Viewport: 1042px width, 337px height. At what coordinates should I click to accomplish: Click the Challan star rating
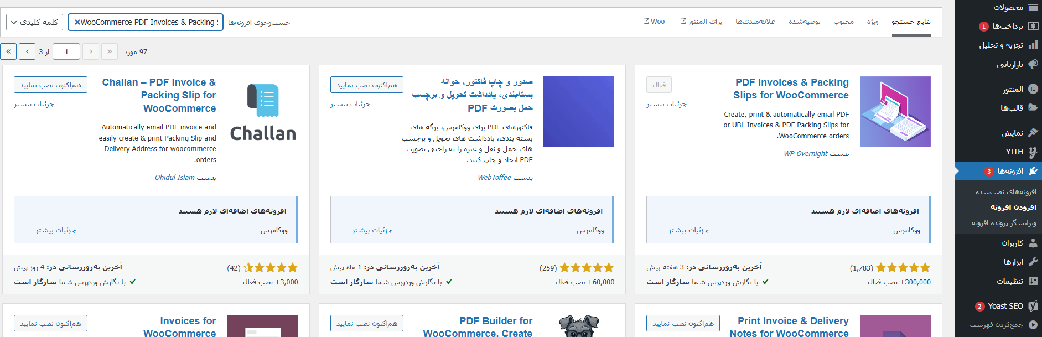(x=271, y=268)
